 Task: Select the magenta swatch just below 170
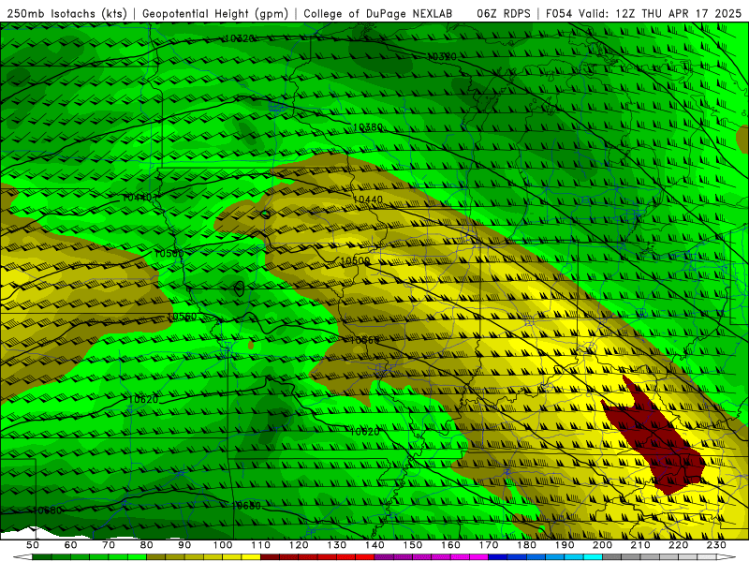(479, 557)
